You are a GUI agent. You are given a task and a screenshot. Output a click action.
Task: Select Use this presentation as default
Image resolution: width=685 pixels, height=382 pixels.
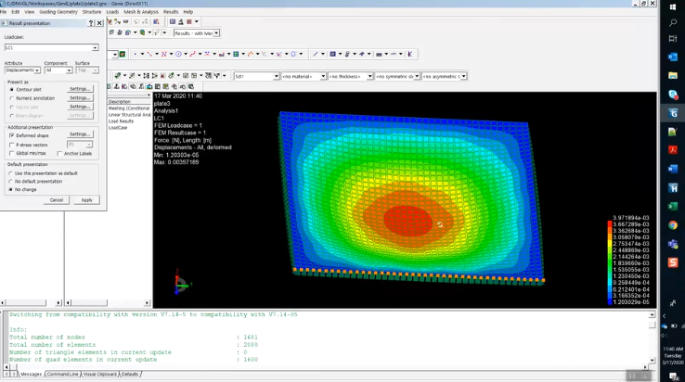tap(11, 173)
